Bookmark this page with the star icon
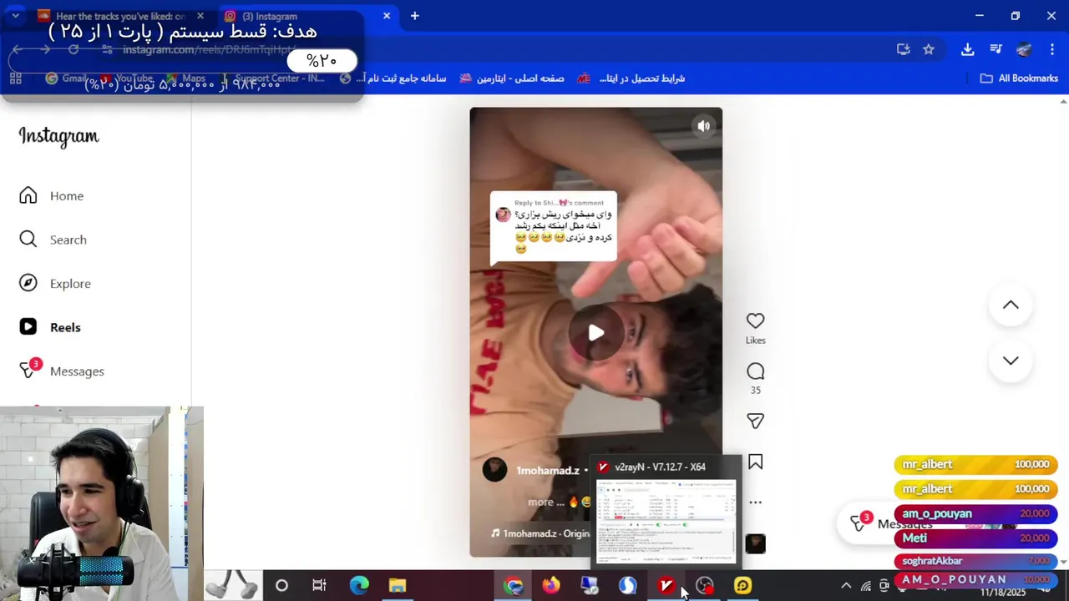The image size is (1069, 601). click(928, 49)
